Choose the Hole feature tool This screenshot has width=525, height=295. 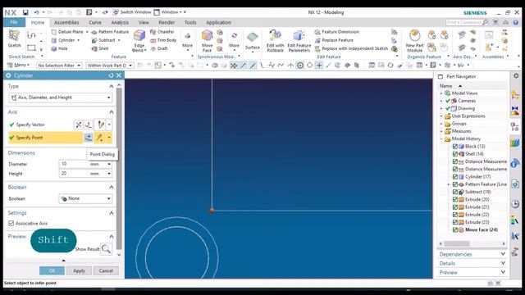click(59, 48)
